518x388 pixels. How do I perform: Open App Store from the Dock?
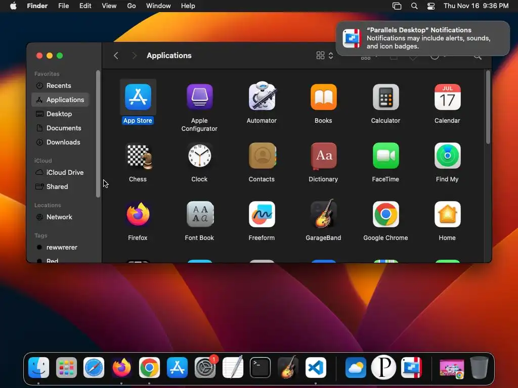pyautogui.click(x=178, y=368)
